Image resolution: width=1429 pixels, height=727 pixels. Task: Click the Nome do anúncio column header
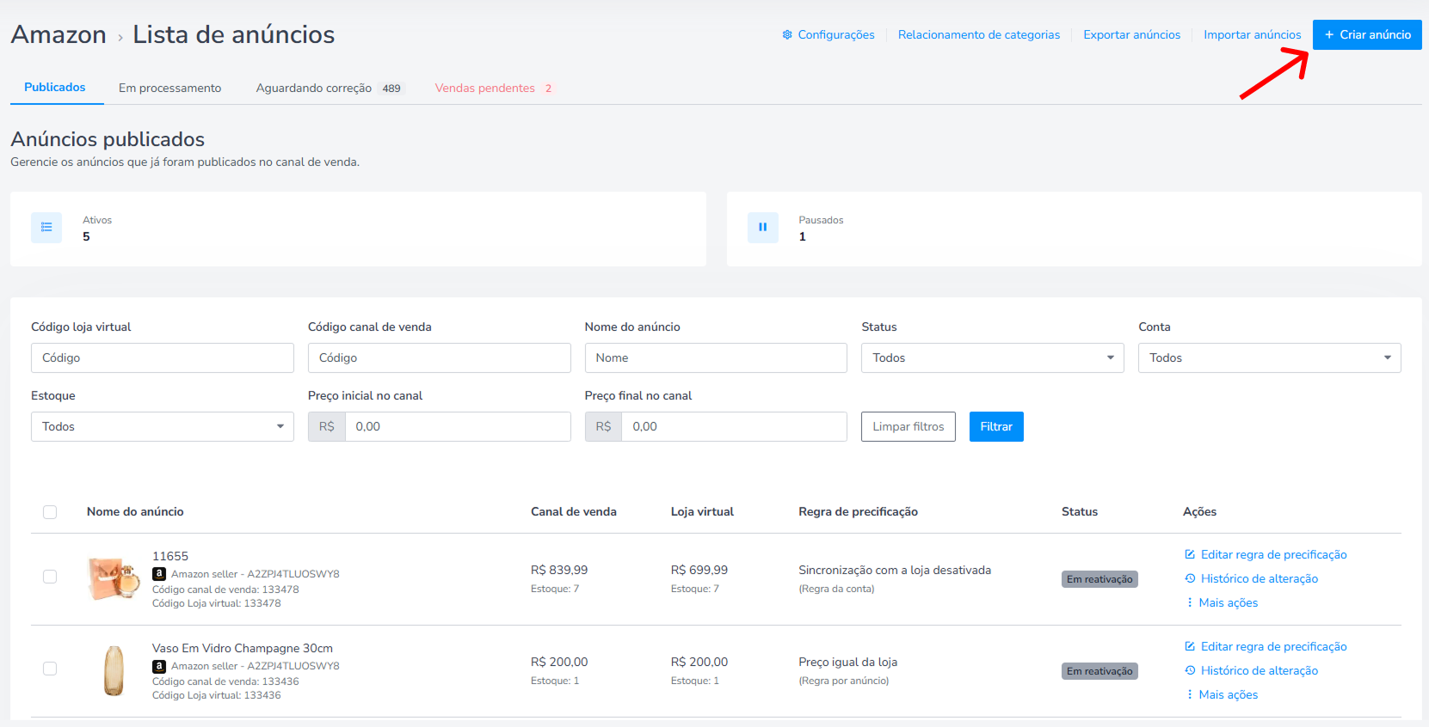(x=135, y=512)
